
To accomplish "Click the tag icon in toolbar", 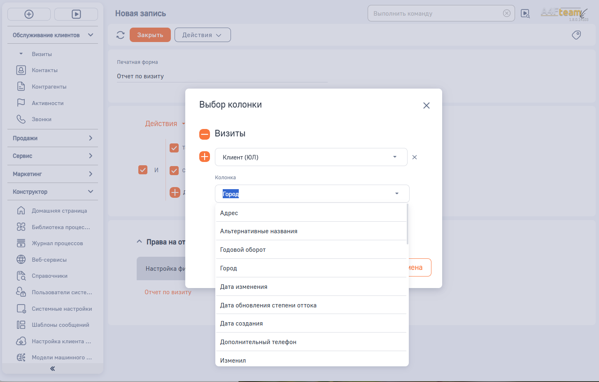I will (x=576, y=35).
